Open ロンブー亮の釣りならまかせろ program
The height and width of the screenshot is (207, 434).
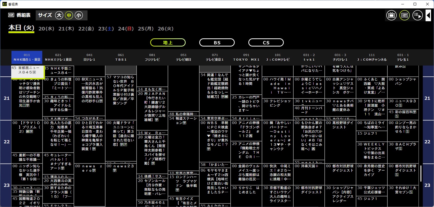[x=403, y=131]
